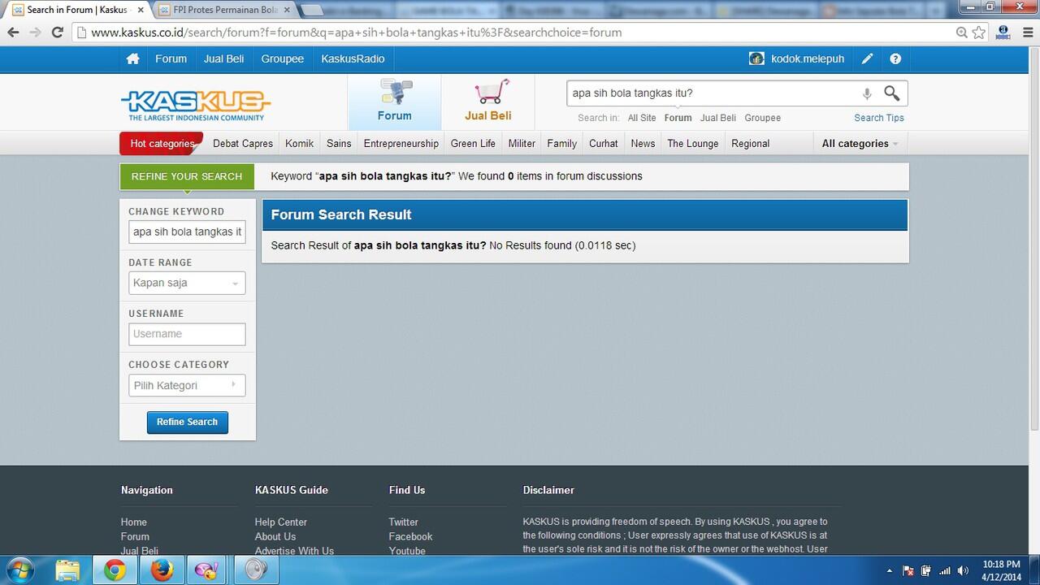Open File Explorer from taskbar
Viewport: 1040px width, 585px height.
(68, 570)
